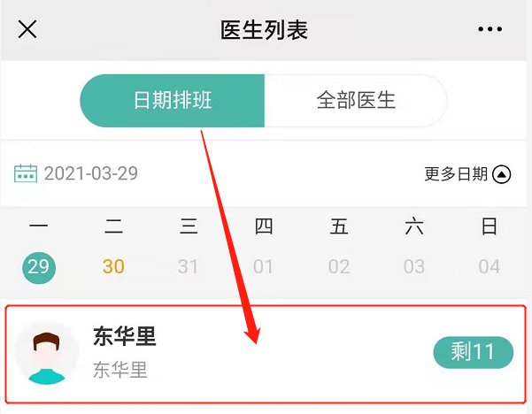Switch to the 全部医生 tab
Image resolution: width=532 pixels, height=414 pixels.
pyautogui.click(x=356, y=101)
